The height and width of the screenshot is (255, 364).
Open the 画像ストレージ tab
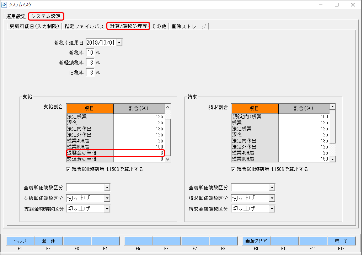point(189,26)
